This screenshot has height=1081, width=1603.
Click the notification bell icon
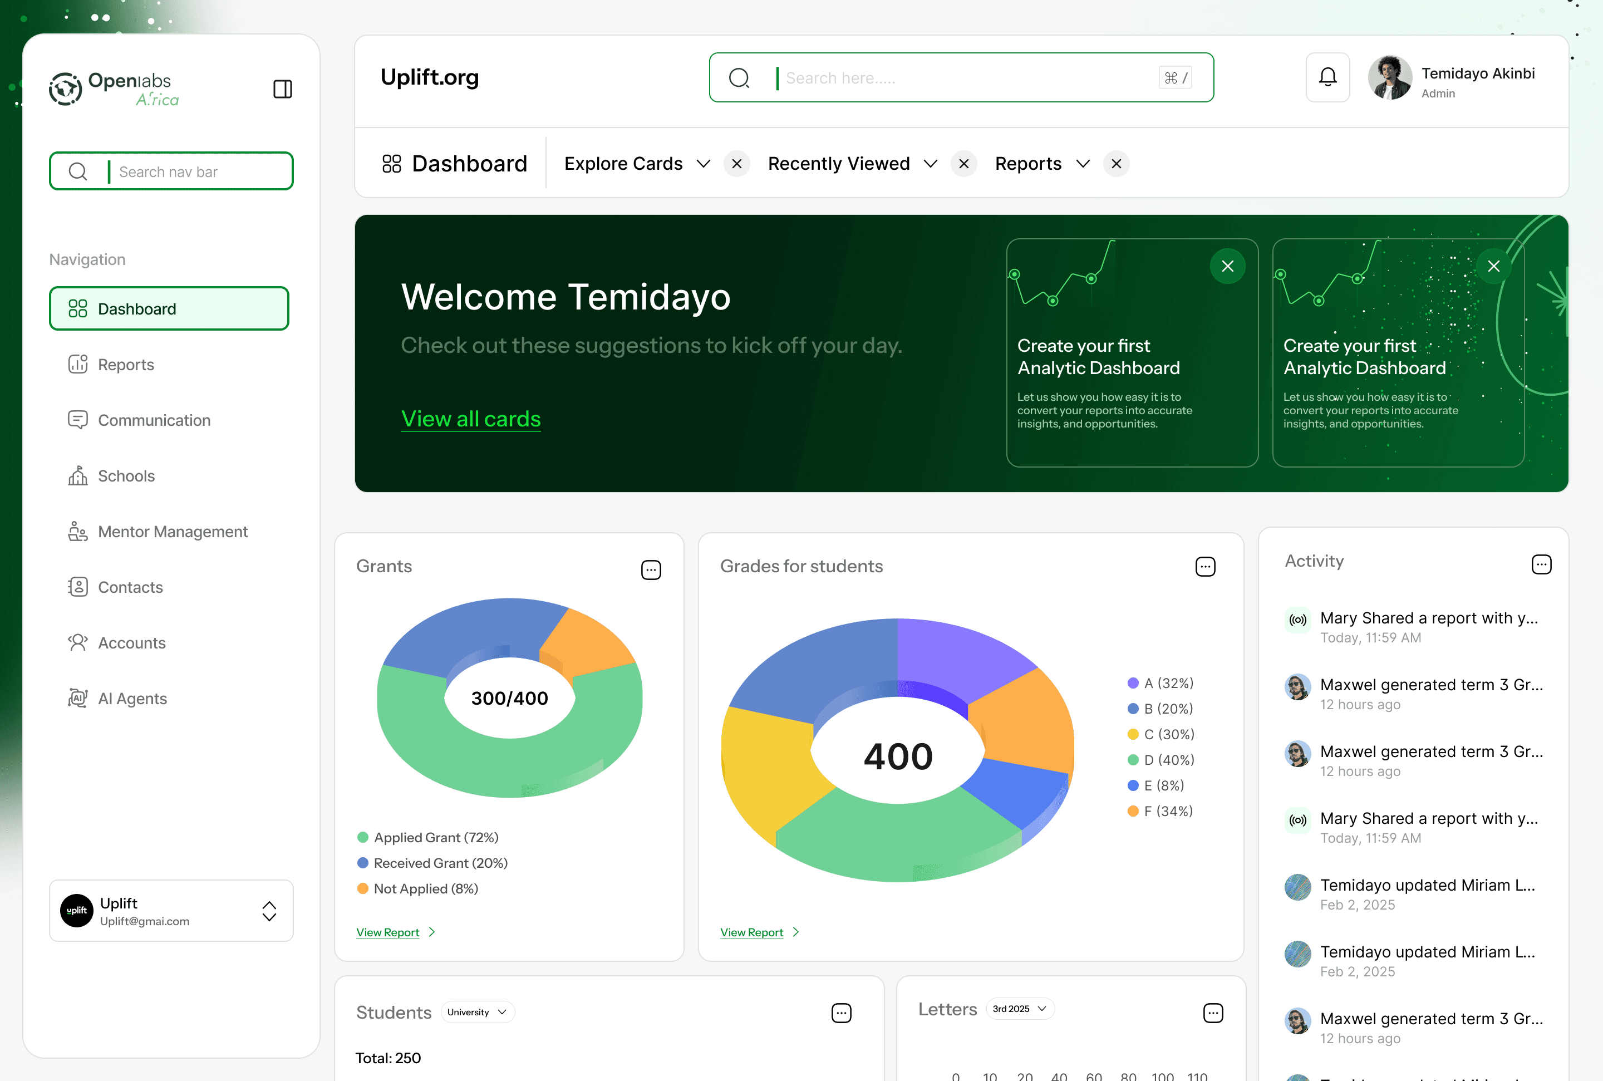(1327, 77)
